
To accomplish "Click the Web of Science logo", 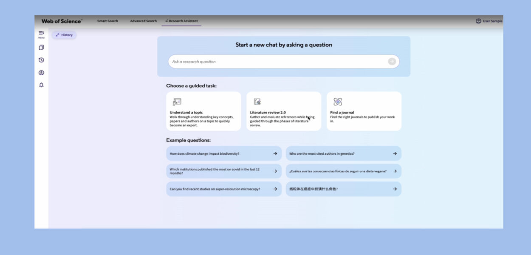I will (x=62, y=21).
